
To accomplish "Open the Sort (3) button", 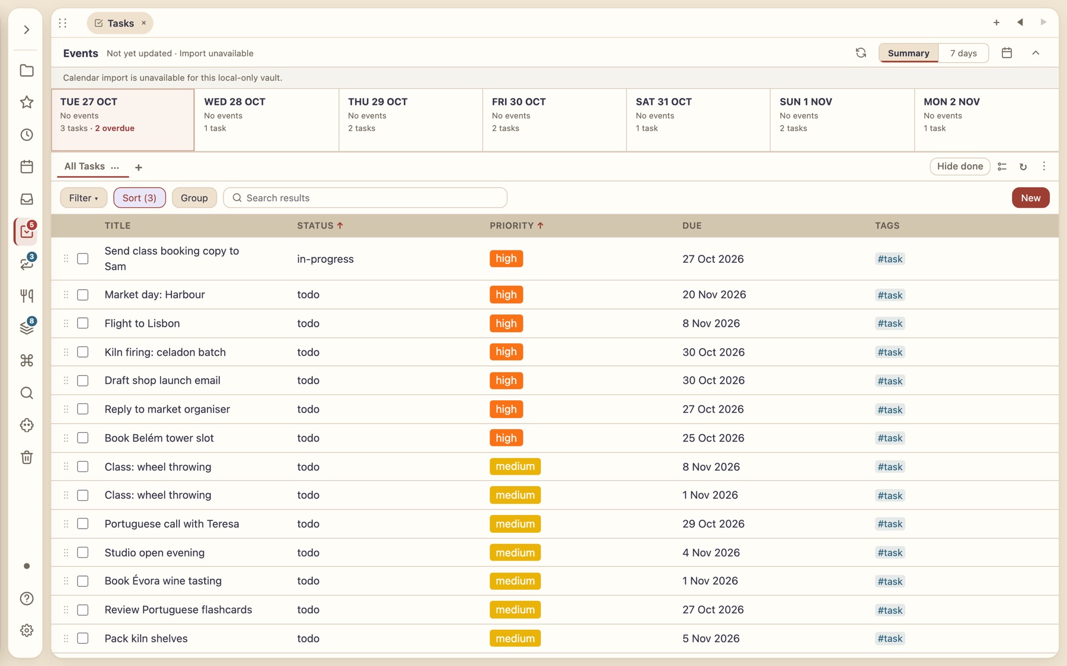I will point(139,198).
